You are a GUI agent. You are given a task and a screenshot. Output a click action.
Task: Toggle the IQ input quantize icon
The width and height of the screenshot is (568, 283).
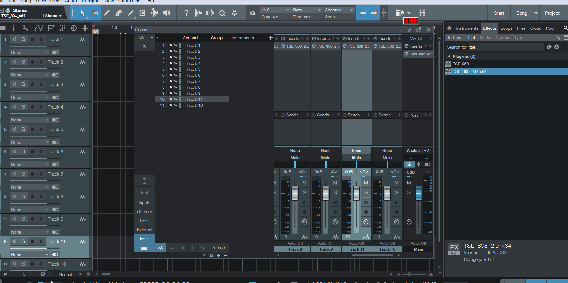pyautogui.click(x=252, y=13)
